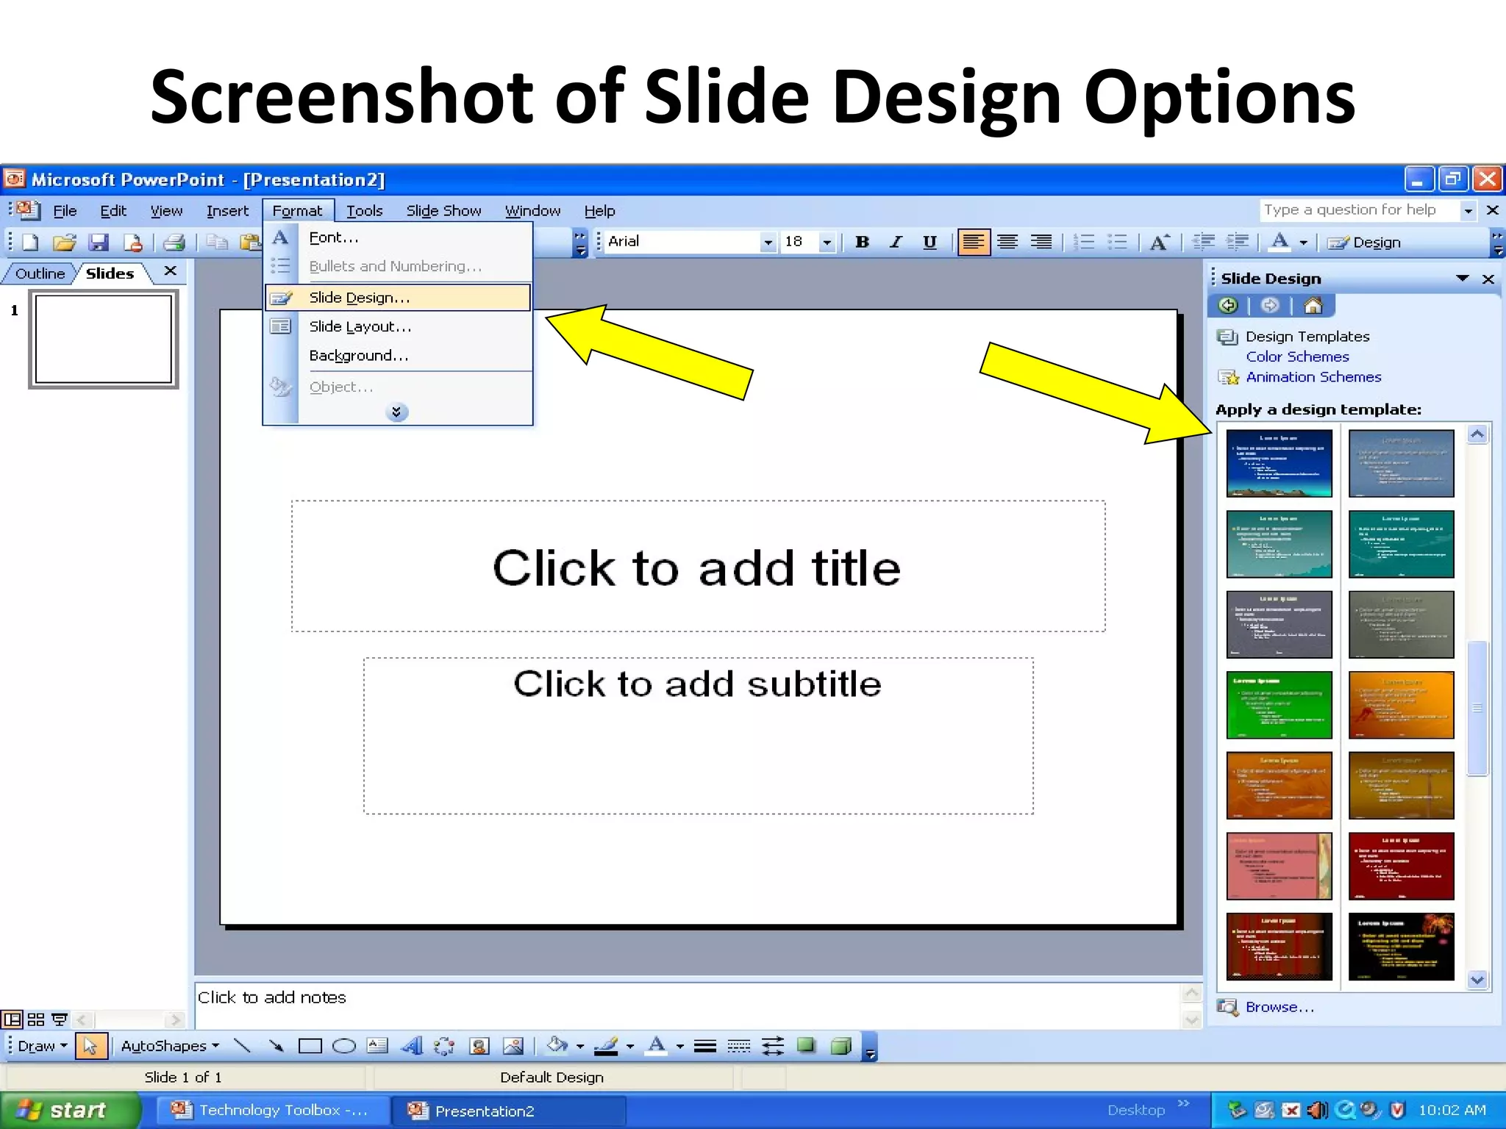The width and height of the screenshot is (1506, 1129).
Task: Click the 3-D Style icon
Action: (841, 1045)
